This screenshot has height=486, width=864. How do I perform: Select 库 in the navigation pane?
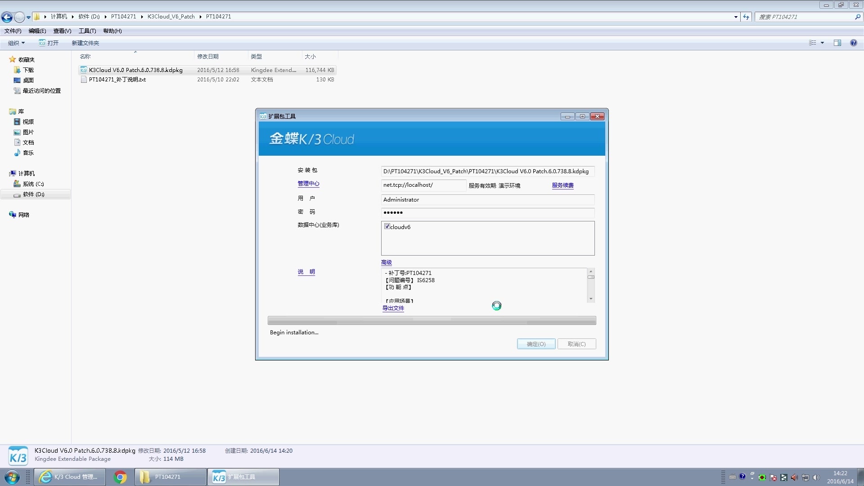(x=21, y=112)
